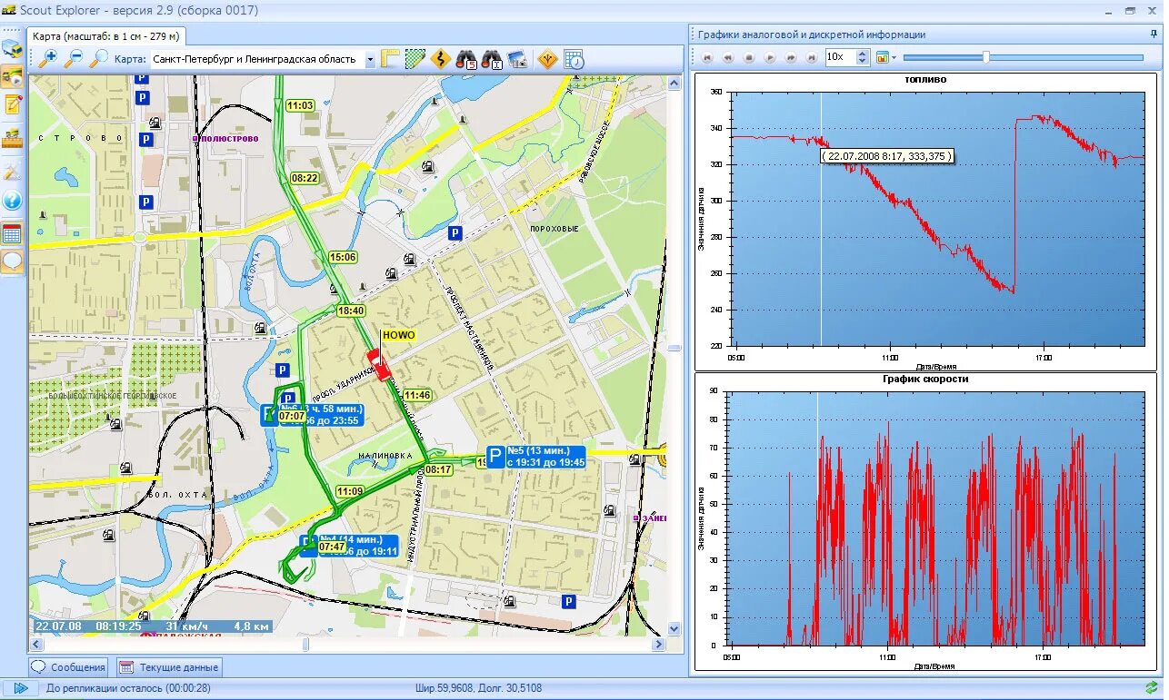Click the Шир.59,9608 coordinates status text

point(477,688)
